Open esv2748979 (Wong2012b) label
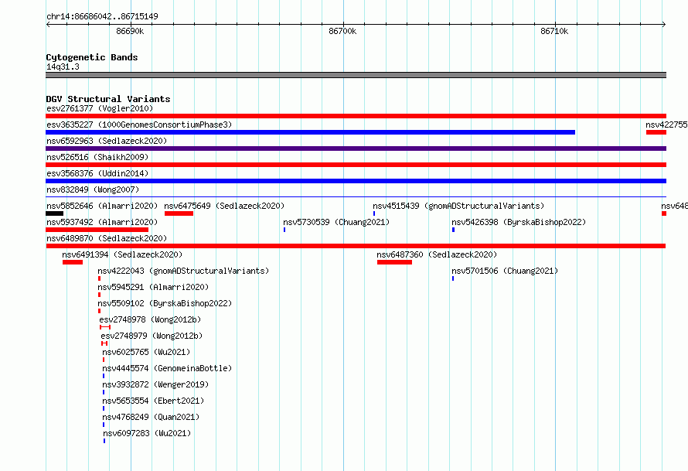Screen dimensions: 688x471 [152, 336]
